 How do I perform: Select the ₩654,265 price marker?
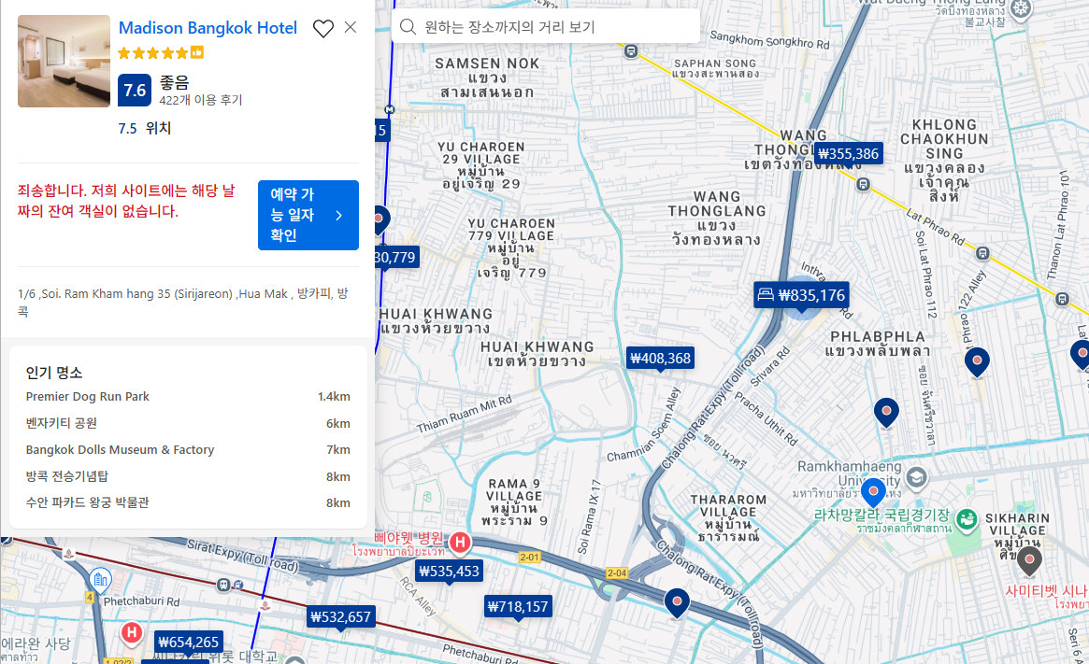188,642
